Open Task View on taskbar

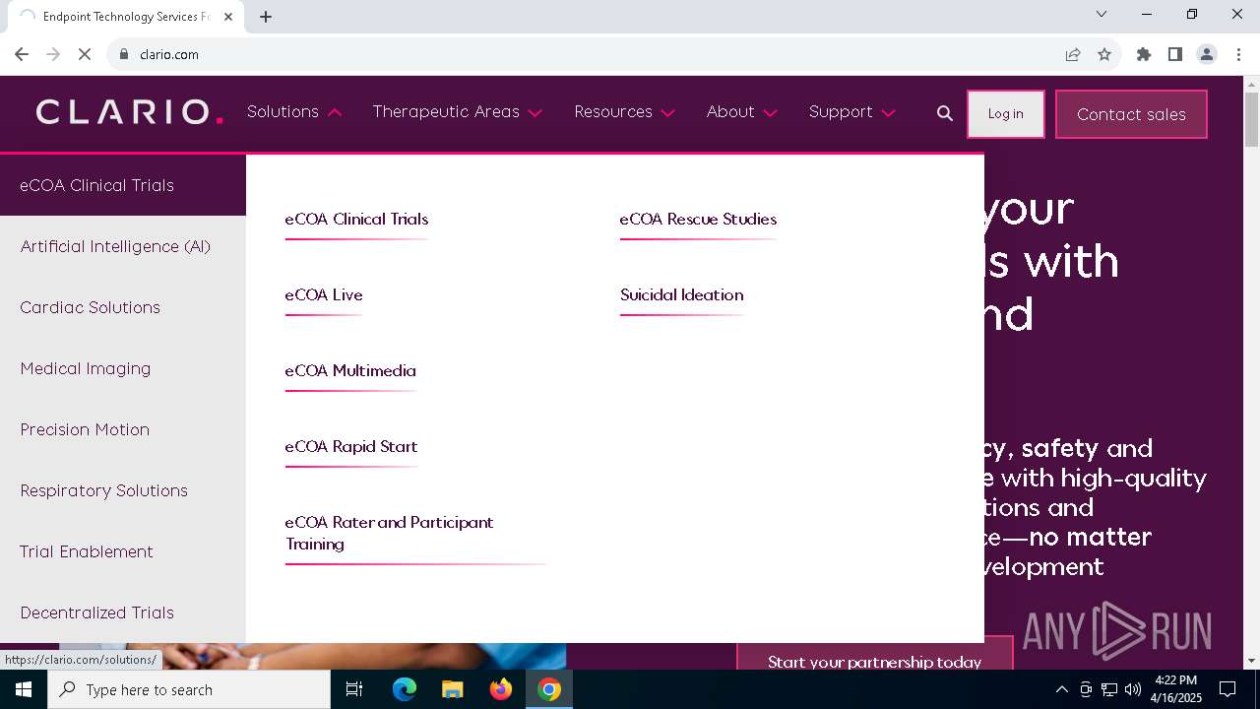tap(354, 689)
